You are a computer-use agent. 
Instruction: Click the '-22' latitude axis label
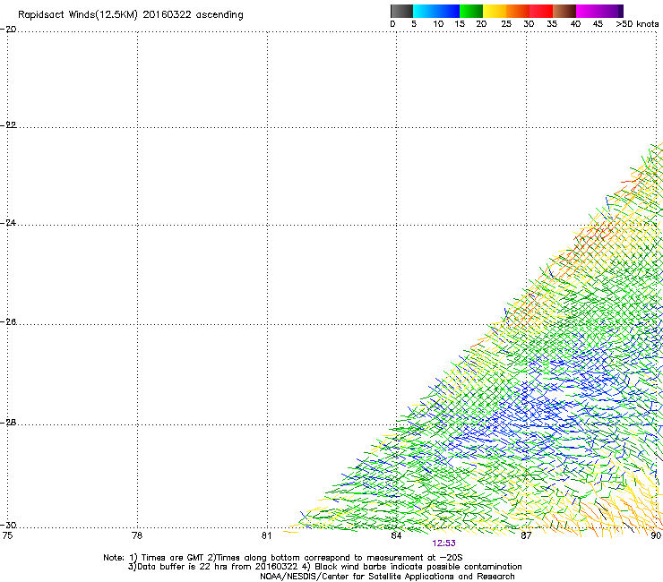pyautogui.click(x=8, y=125)
